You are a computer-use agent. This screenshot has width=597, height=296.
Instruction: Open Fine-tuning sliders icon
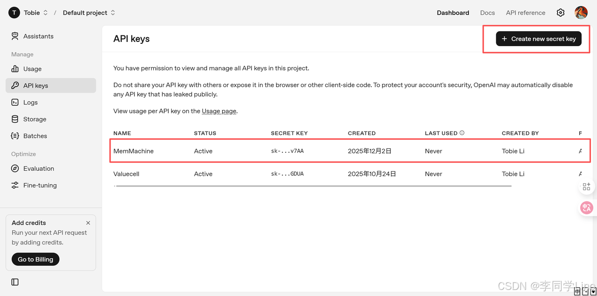(x=15, y=186)
